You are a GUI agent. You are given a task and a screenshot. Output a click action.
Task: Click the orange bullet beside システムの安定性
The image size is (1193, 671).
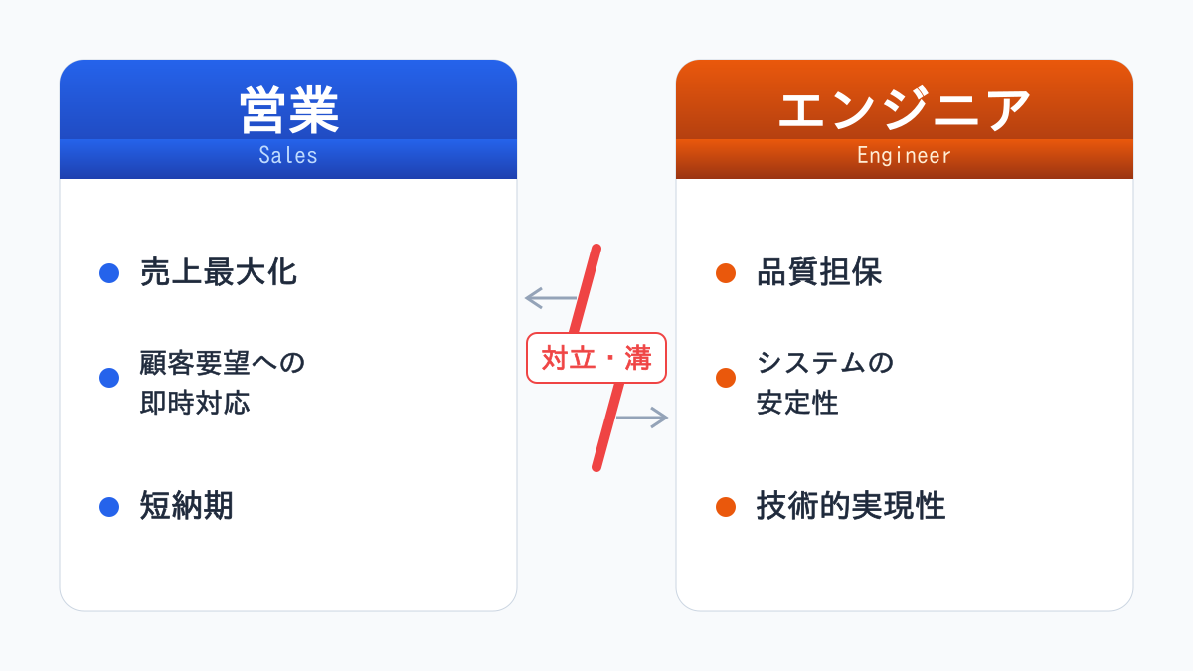(x=726, y=378)
